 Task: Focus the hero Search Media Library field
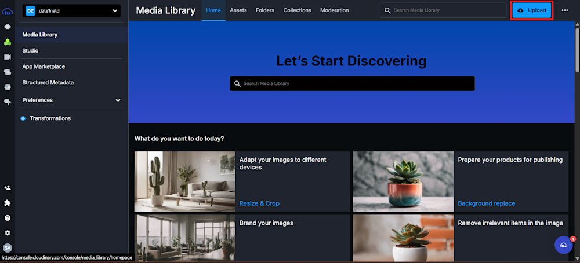[352, 83]
